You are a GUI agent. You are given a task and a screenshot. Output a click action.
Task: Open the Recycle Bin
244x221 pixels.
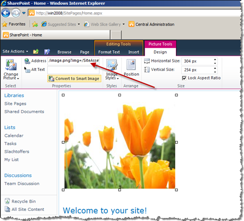coord(24,201)
